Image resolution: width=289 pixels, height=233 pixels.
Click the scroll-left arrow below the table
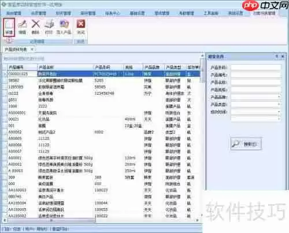click(5, 220)
